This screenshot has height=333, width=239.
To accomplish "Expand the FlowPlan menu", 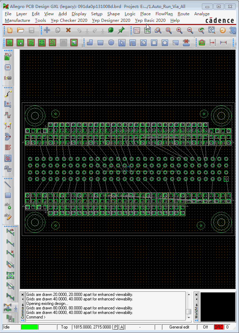I will click(x=164, y=14).
